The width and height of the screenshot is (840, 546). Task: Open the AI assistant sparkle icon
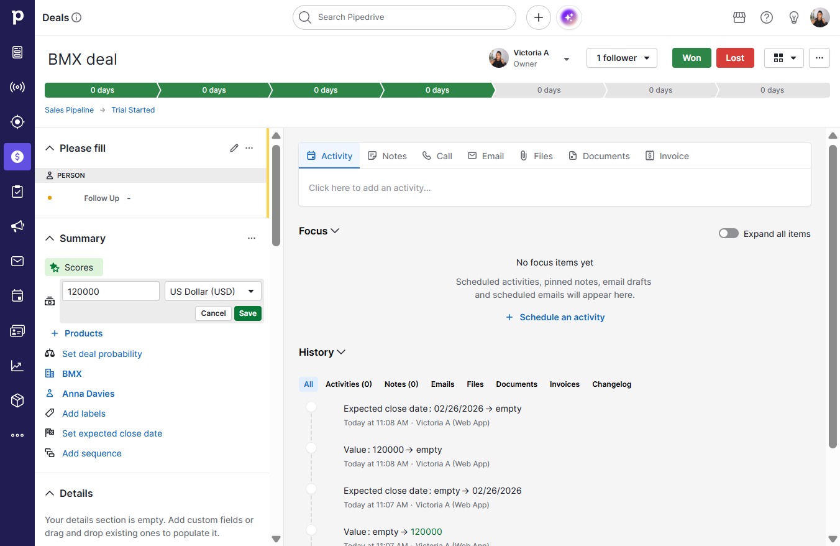click(x=570, y=17)
